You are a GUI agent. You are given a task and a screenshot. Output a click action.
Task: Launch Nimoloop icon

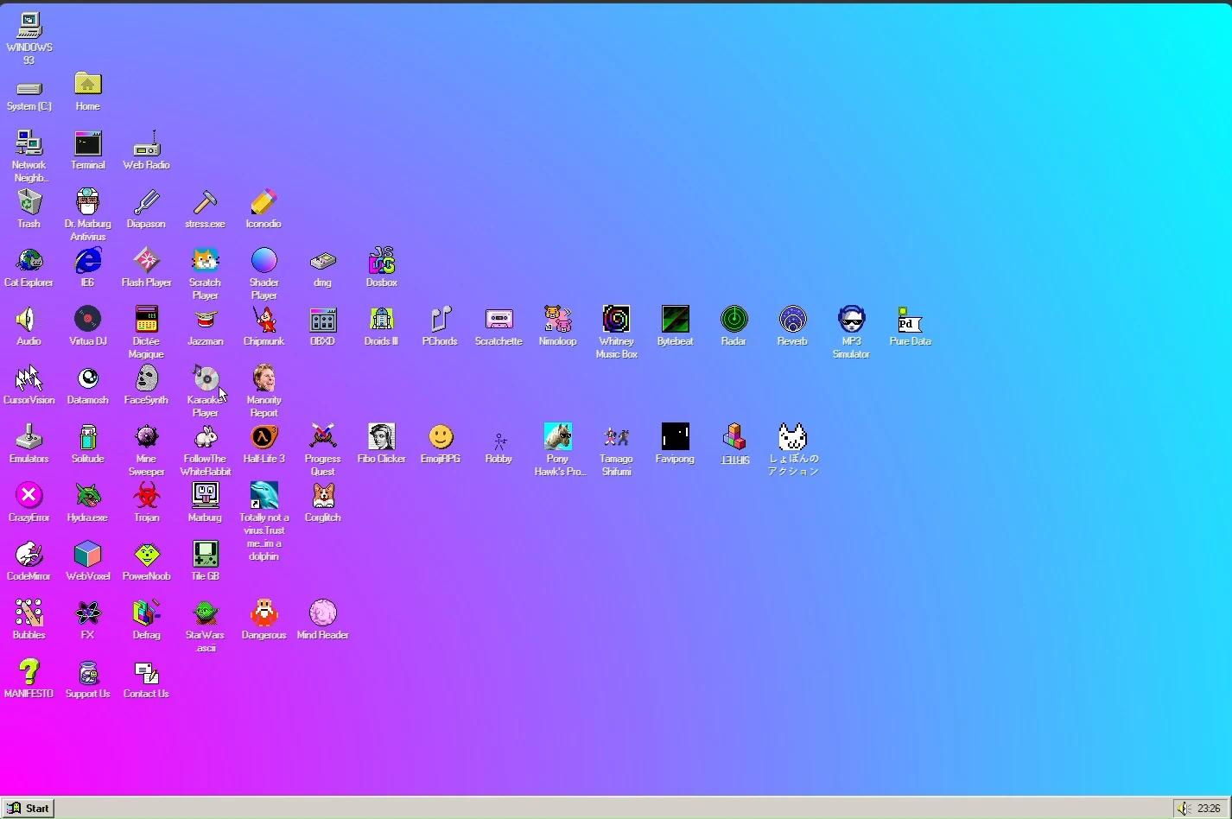557,320
